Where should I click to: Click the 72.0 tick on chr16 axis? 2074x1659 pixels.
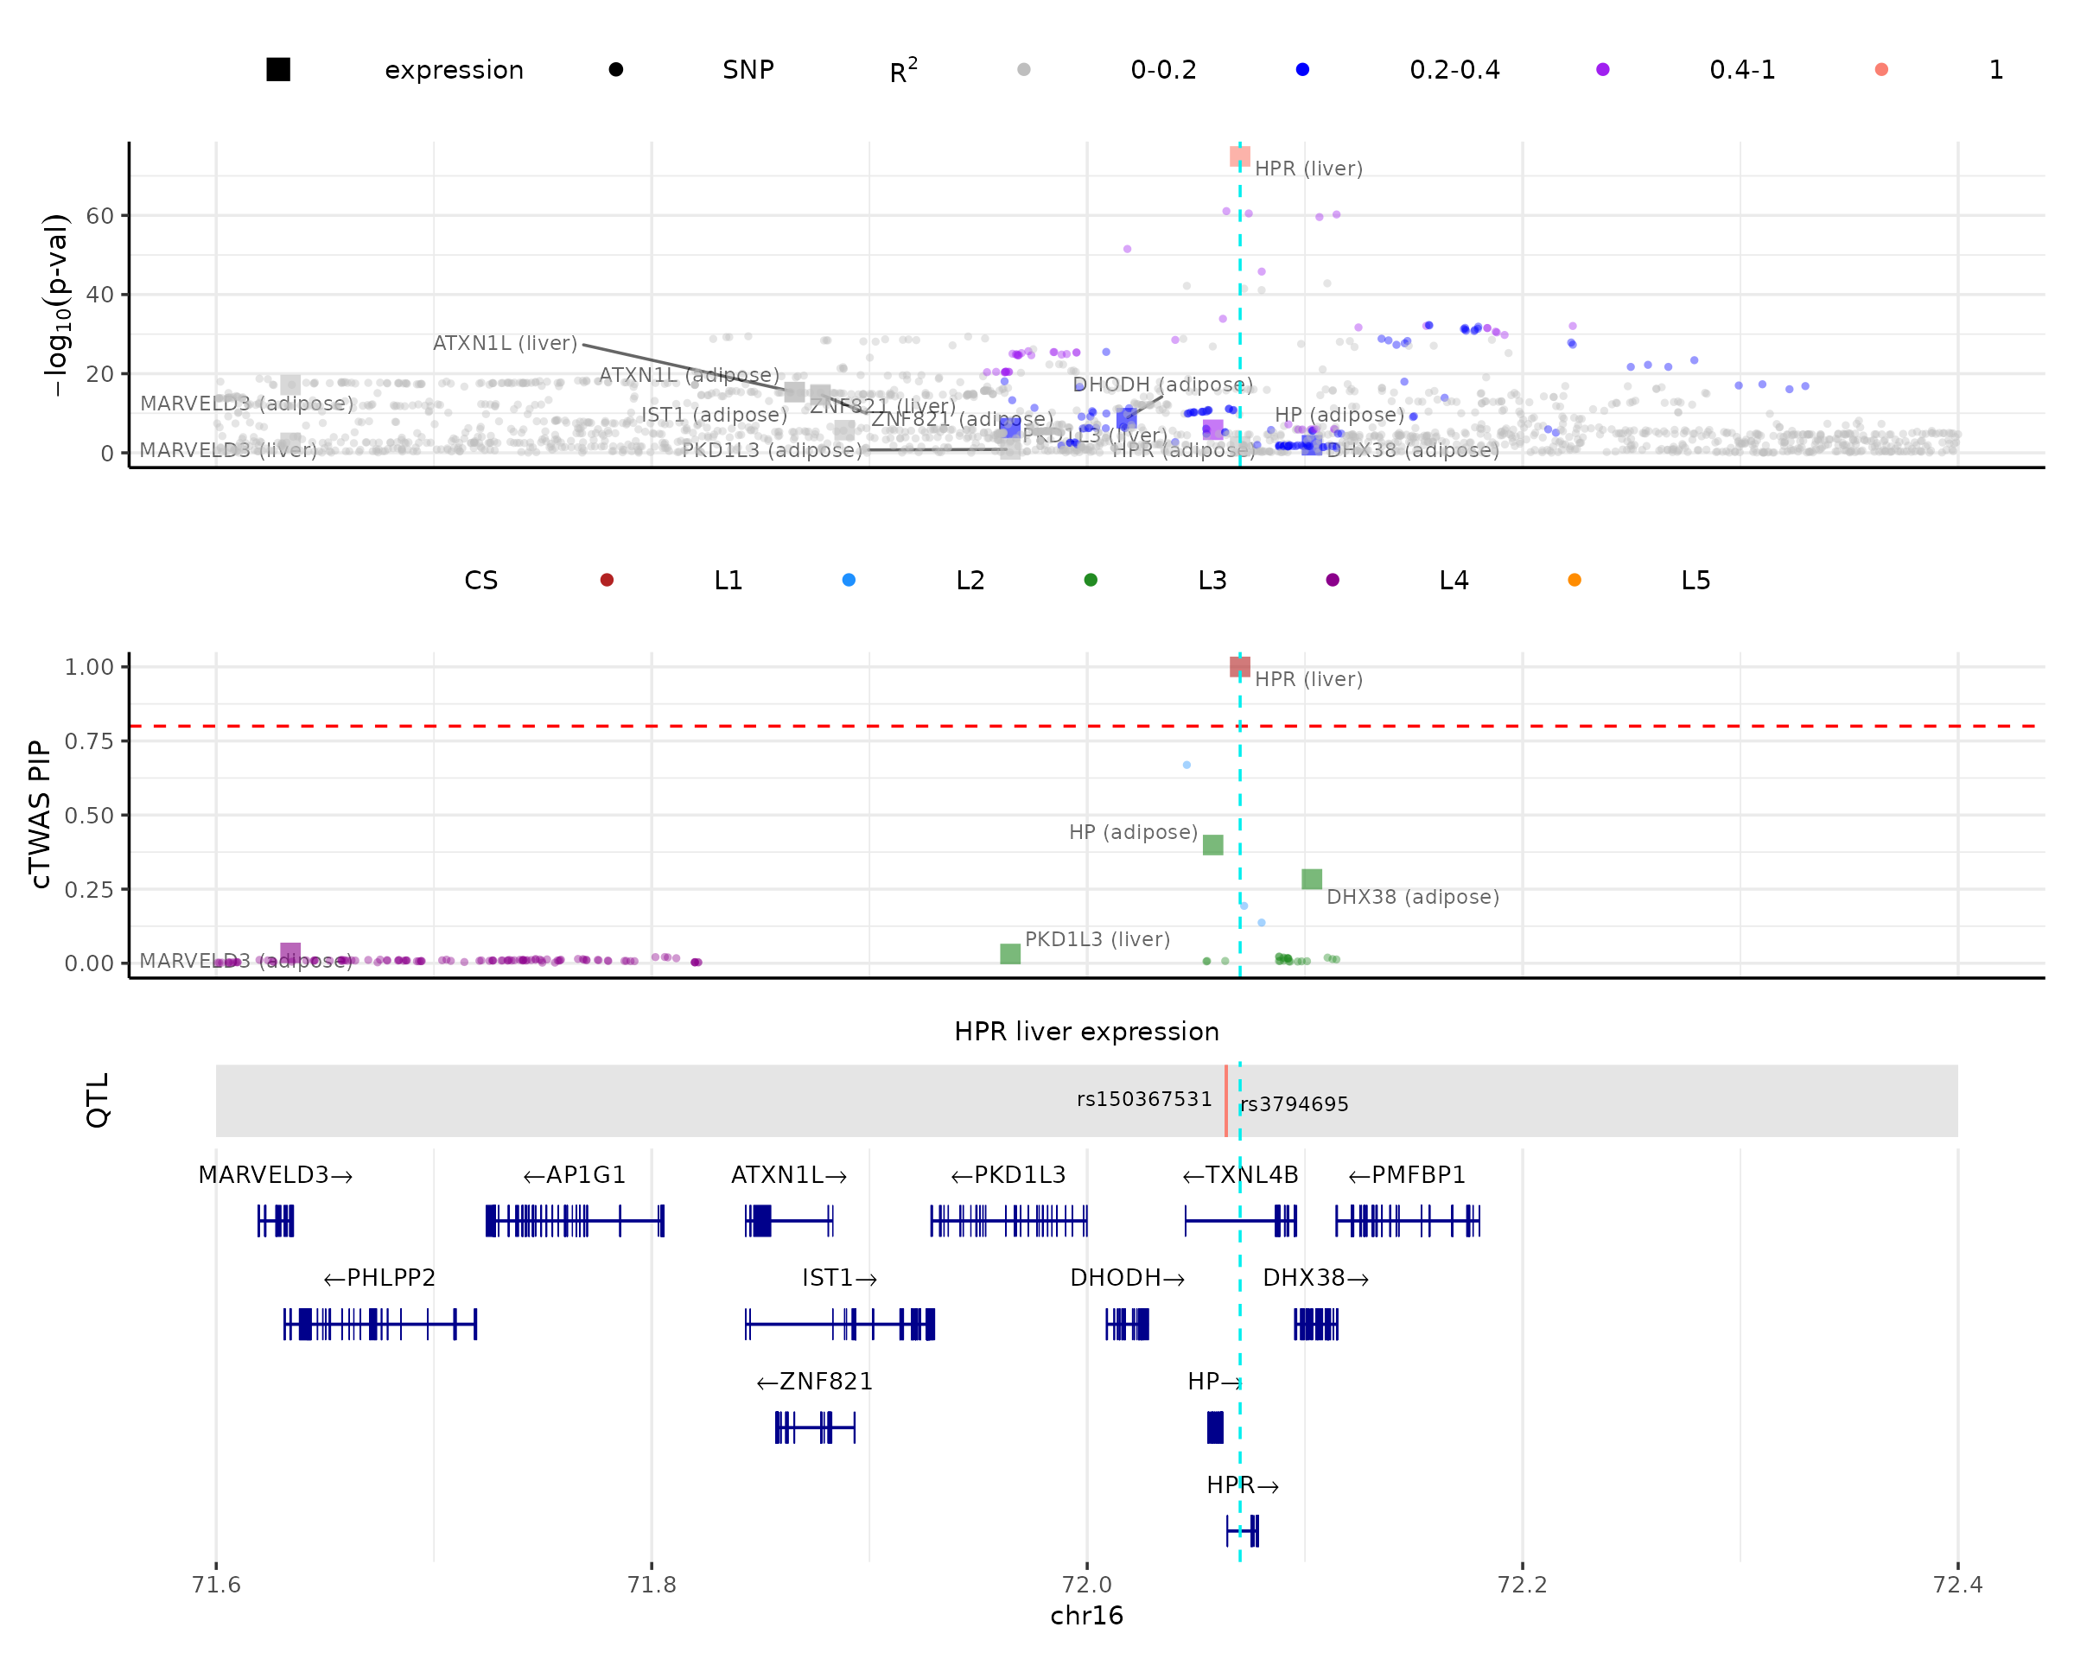1087,1585
